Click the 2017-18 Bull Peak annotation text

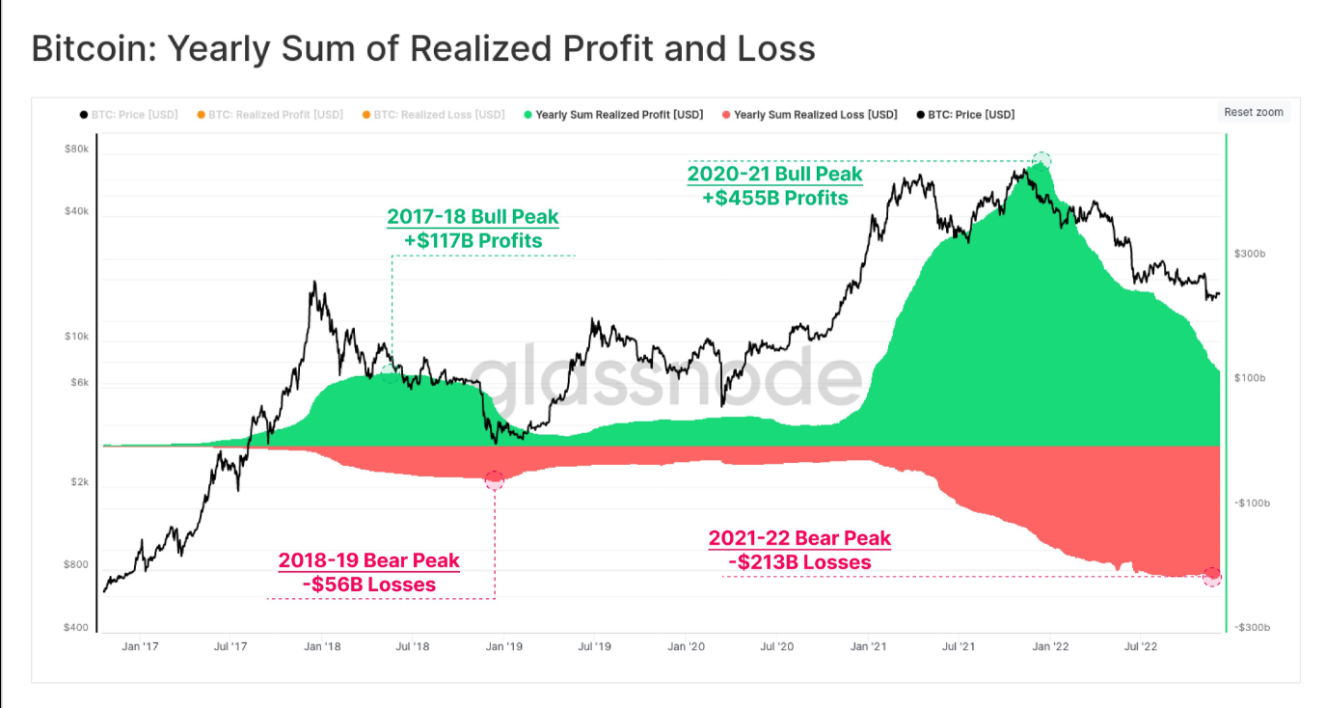[473, 217]
